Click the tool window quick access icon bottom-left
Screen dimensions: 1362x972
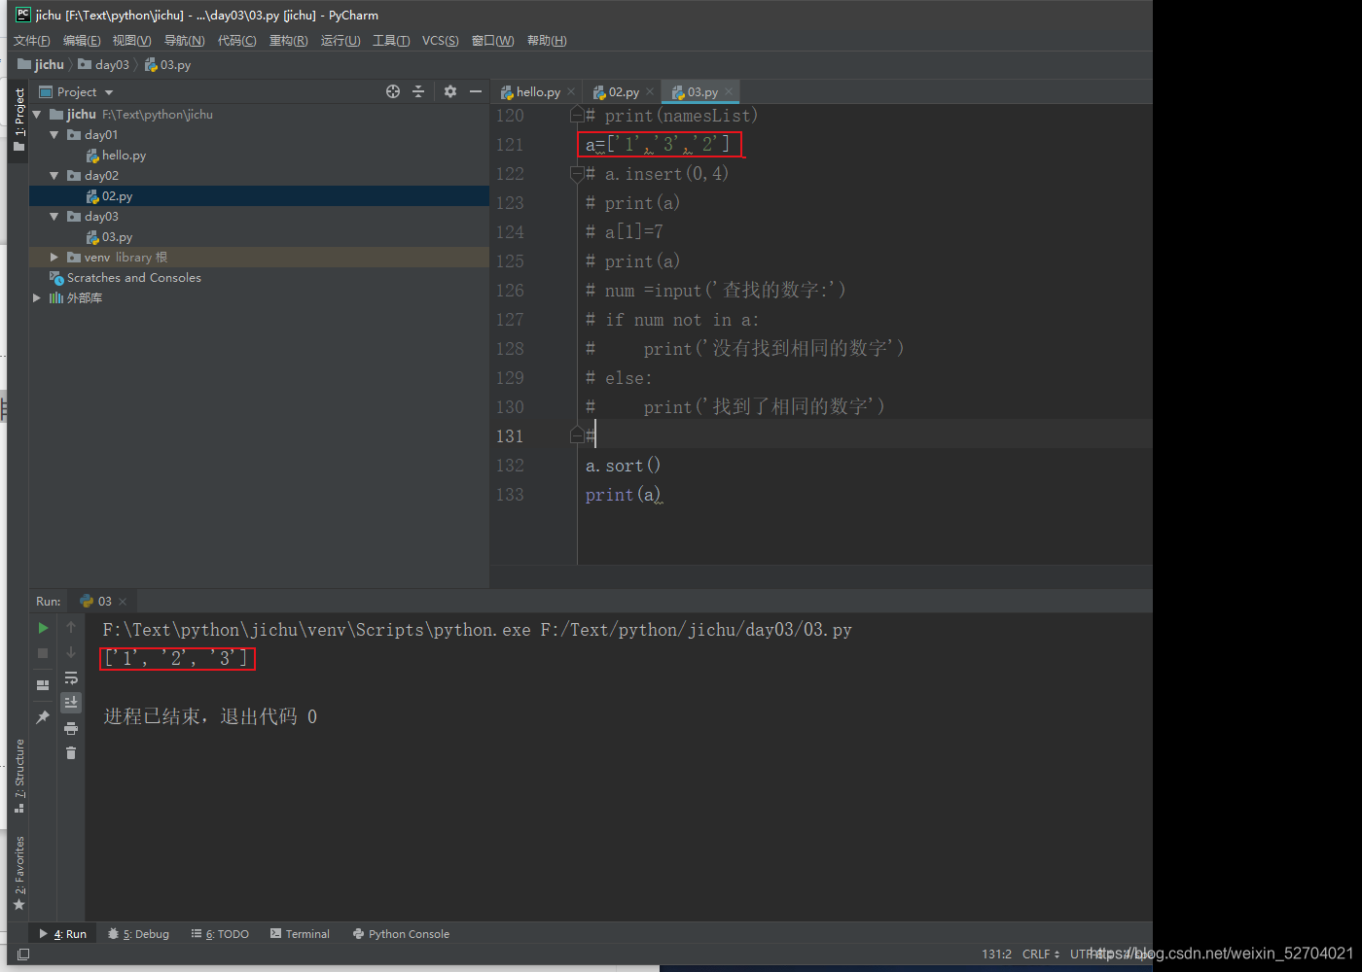[23, 955]
